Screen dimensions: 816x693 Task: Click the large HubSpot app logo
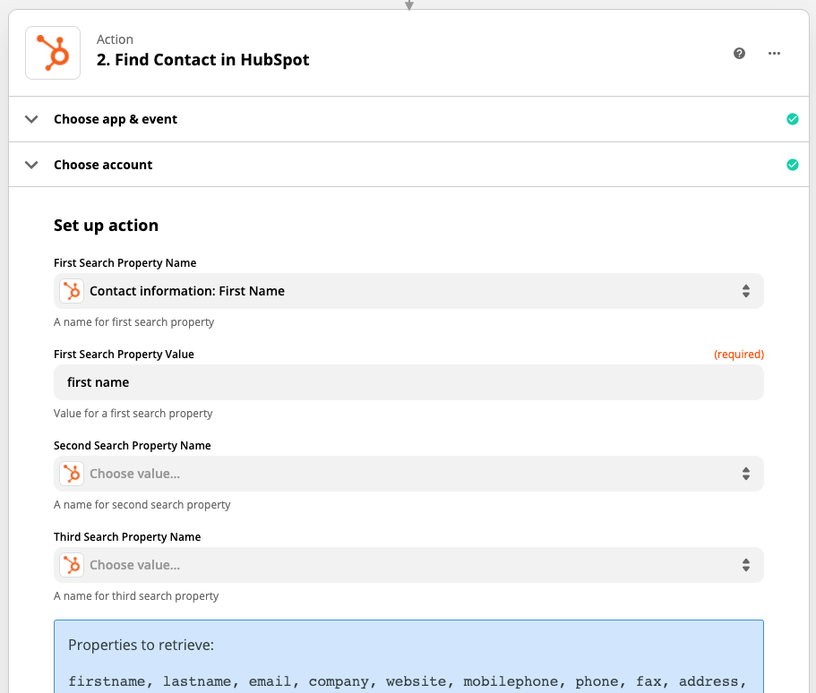(x=53, y=53)
